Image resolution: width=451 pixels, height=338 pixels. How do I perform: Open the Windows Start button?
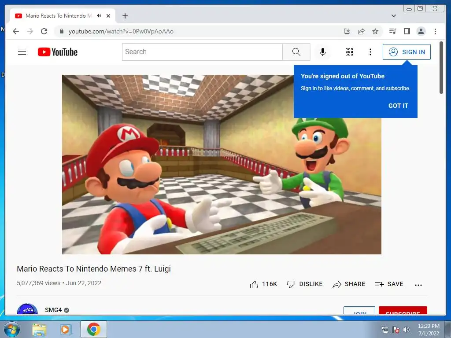(x=11, y=329)
